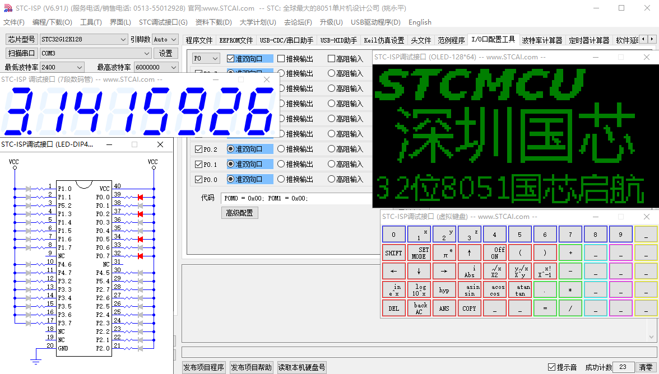The width and height of the screenshot is (659, 374).
Task: Click the gray LED on pin P3.7
Action: [x=28, y=323]
